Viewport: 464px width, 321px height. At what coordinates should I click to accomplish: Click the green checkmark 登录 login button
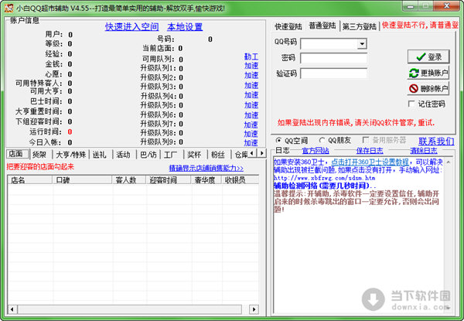[428, 56]
